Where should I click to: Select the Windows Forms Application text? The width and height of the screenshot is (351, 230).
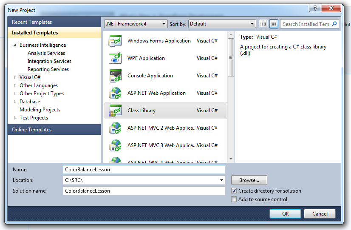159,41
